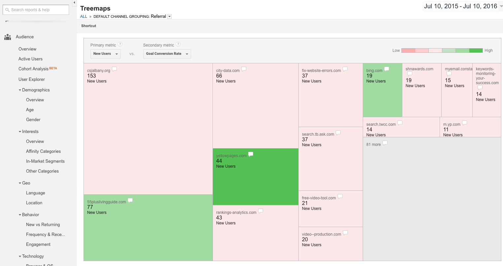Screen dimensions: 503x266
Task: Open Frequency & Recency report
Action: coord(46,234)
